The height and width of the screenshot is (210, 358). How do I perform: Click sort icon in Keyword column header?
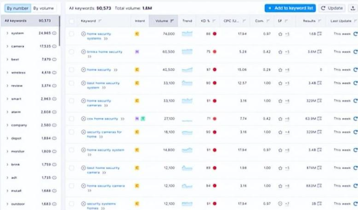[x=100, y=21]
